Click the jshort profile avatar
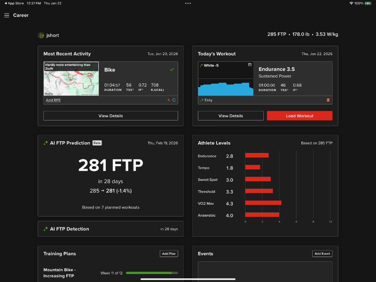The width and height of the screenshot is (376, 282). [x=41, y=35]
